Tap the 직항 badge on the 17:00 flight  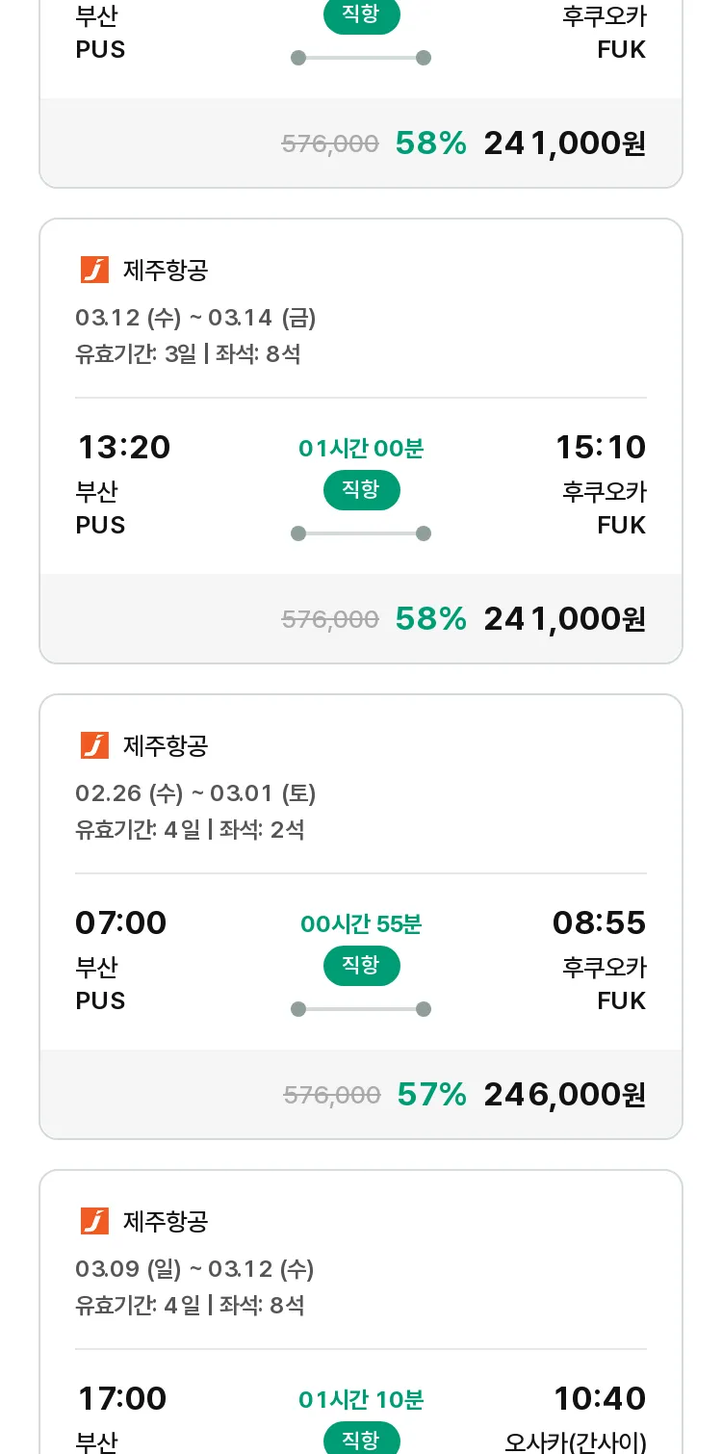click(x=361, y=1440)
